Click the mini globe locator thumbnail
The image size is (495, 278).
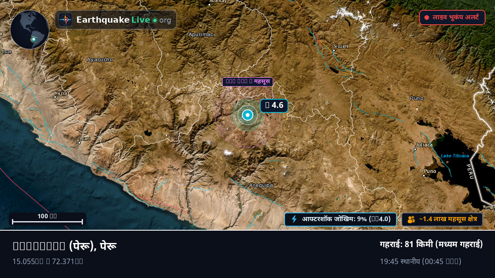coord(30,30)
